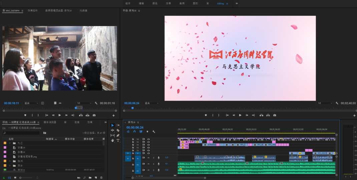Click Overwrite button in Source monitor
The image size is (357, 180).
tap(87, 115)
